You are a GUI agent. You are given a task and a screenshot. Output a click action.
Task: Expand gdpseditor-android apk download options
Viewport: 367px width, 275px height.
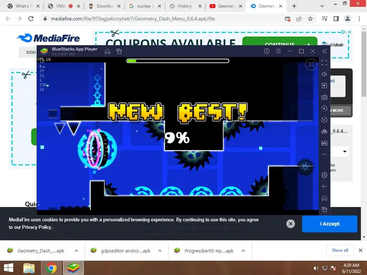(160, 251)
